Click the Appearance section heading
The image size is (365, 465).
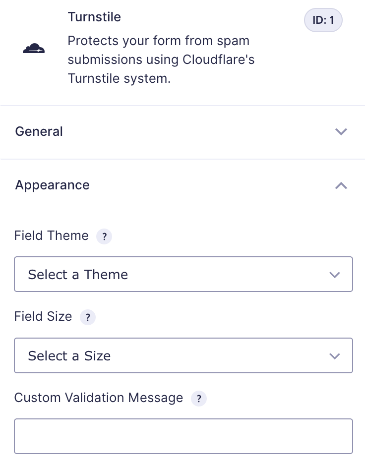tap(53, 185)
